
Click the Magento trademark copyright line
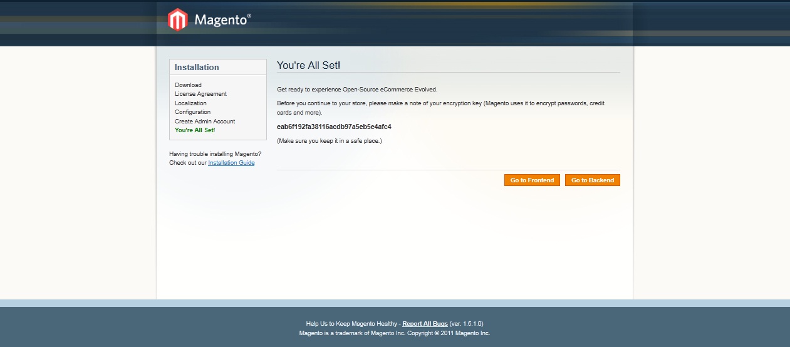[x=395, y=333]
